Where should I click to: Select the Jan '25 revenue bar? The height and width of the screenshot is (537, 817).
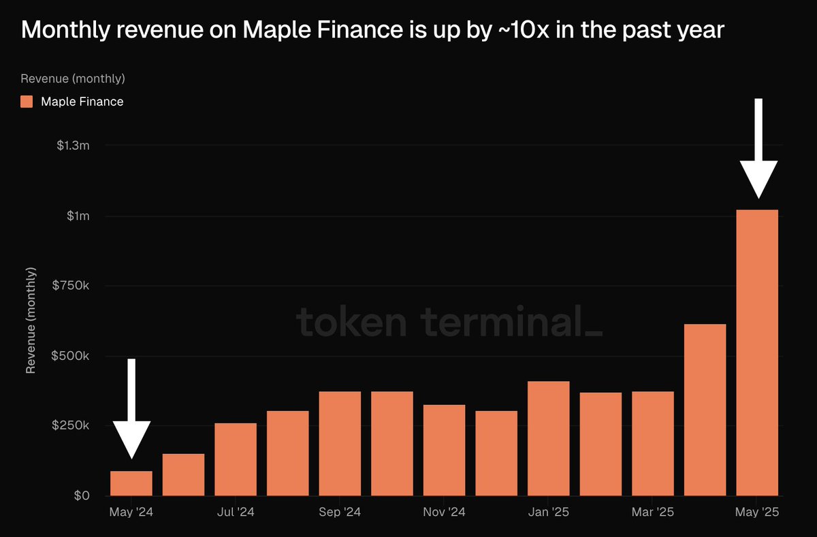(549, 438)
